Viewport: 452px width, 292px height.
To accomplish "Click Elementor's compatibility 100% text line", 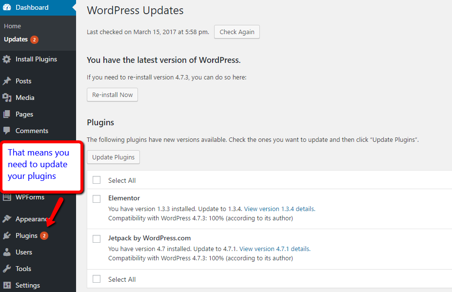I will click(200, 218).
